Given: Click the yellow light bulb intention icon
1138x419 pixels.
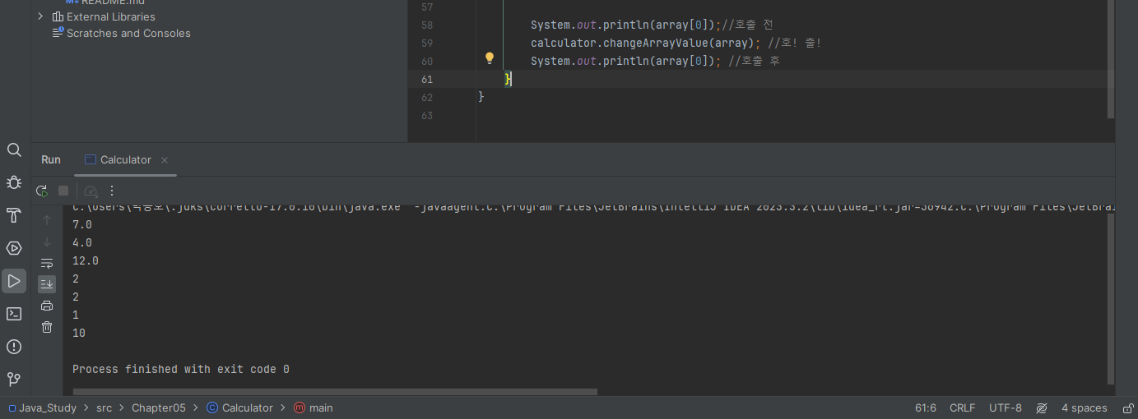Looking at the screenshot, I should (x=490, y=58).
